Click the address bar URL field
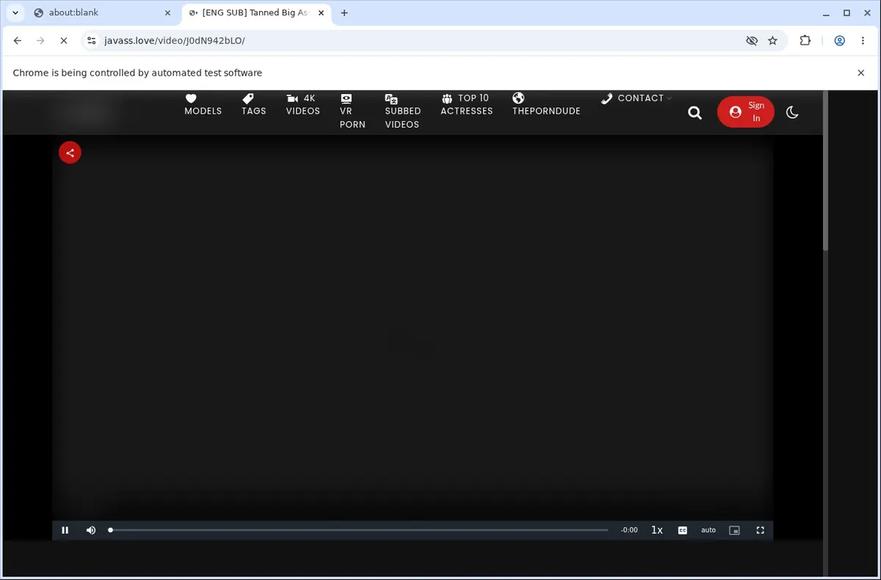The width and height of the screenshot is (881, 580). click(x=418, y=40)
